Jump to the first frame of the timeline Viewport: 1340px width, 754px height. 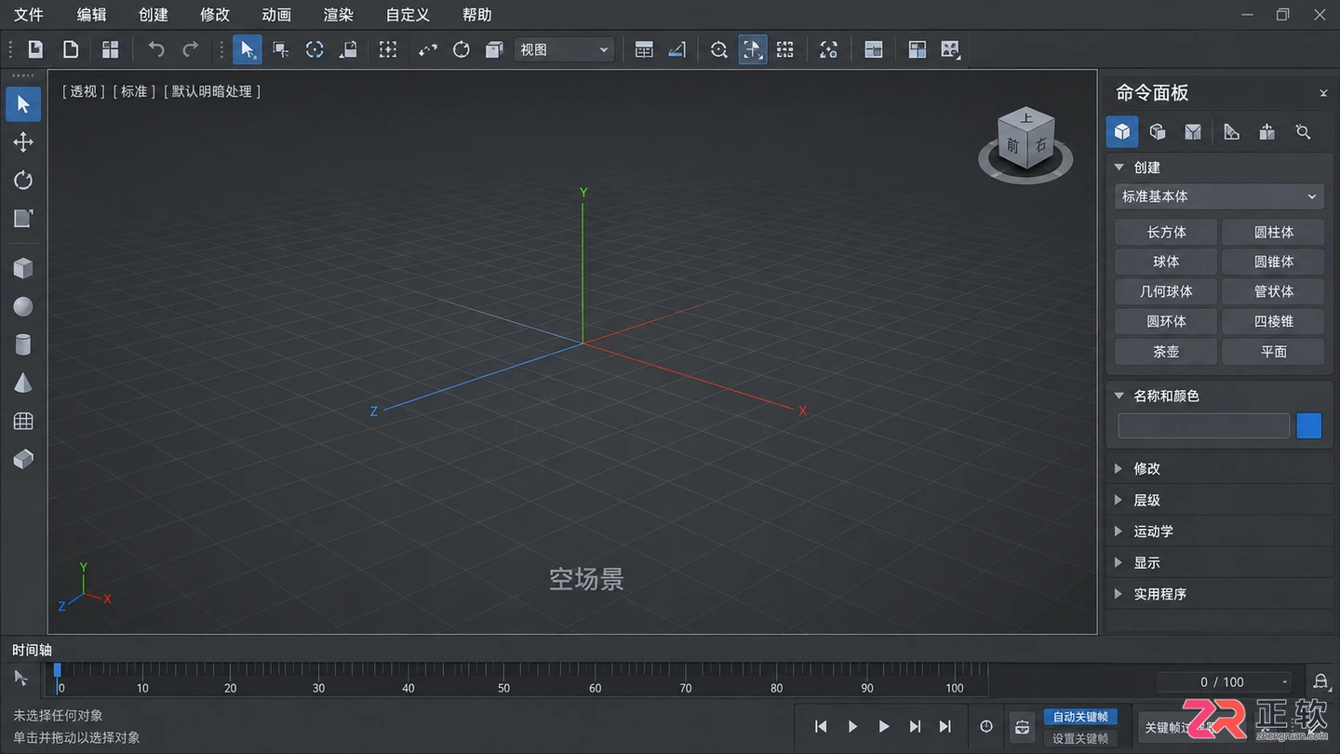(x=821, y=726)
